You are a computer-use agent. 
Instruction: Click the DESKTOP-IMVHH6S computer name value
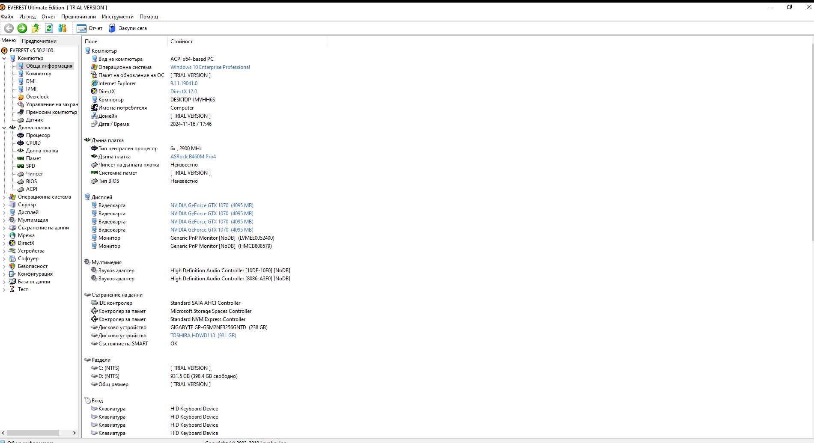click(x=193, y=100)
